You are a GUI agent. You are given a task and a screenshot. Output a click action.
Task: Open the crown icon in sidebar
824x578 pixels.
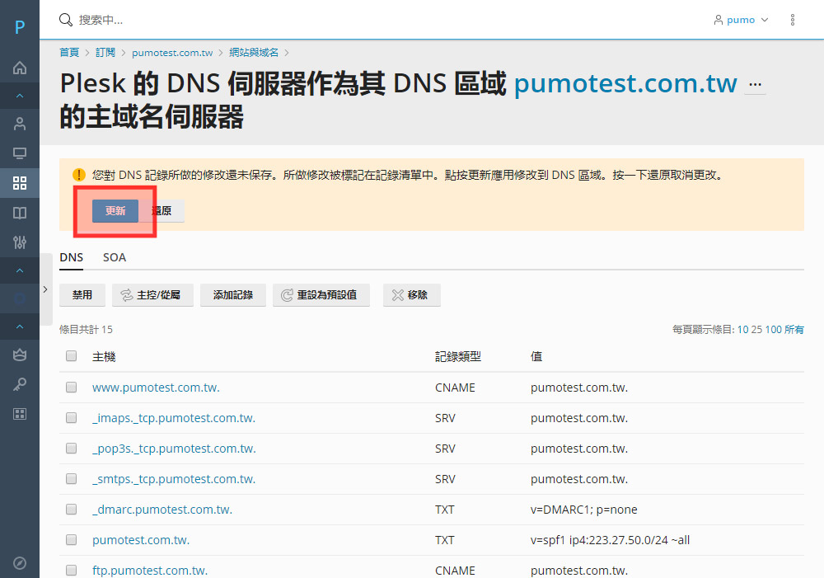tap(20, 355)
